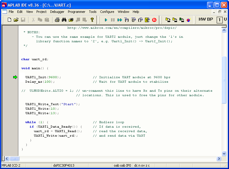
Task: Click the document system menu icon
Action: point(5,12)
